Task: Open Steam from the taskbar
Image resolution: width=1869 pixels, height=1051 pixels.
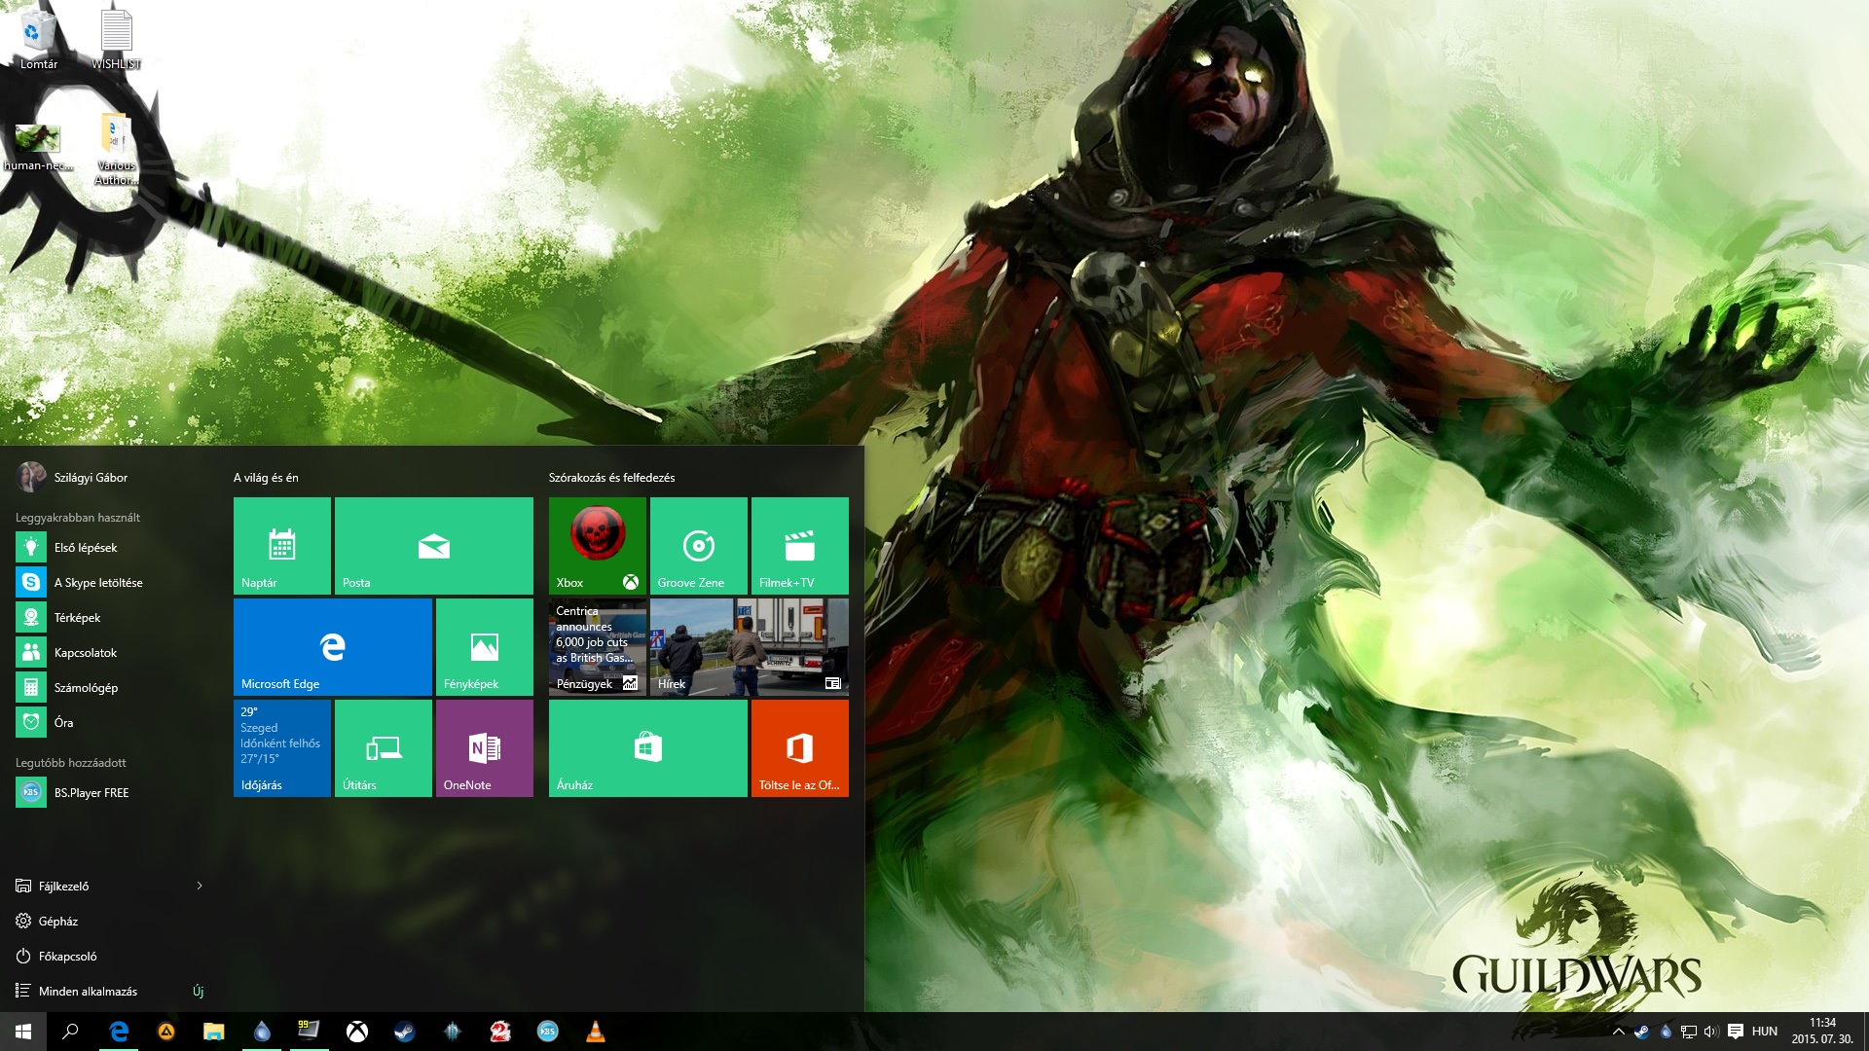Action: coord(404,1032)
